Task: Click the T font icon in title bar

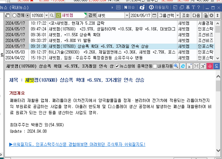Action: click(193, 7)
